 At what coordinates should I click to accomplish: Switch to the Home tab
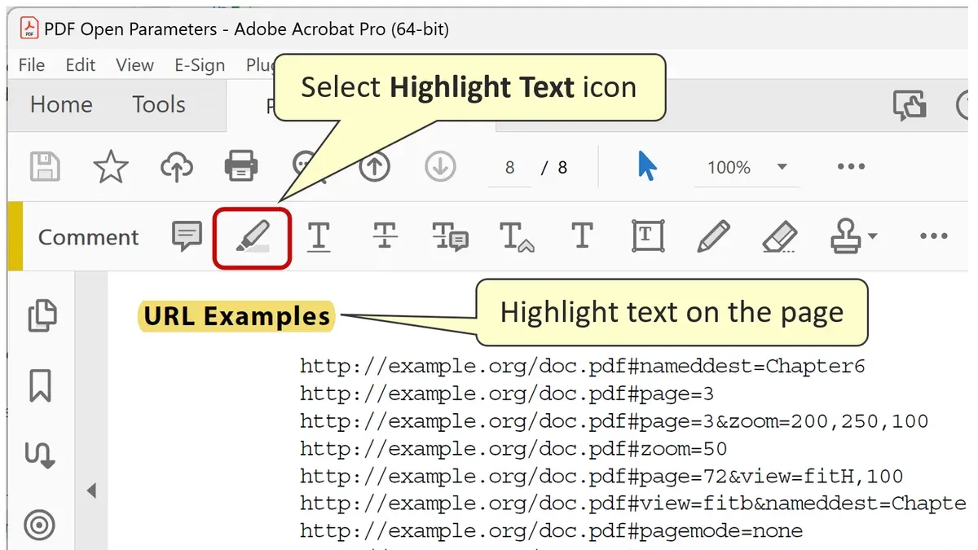tap(61, 104)
